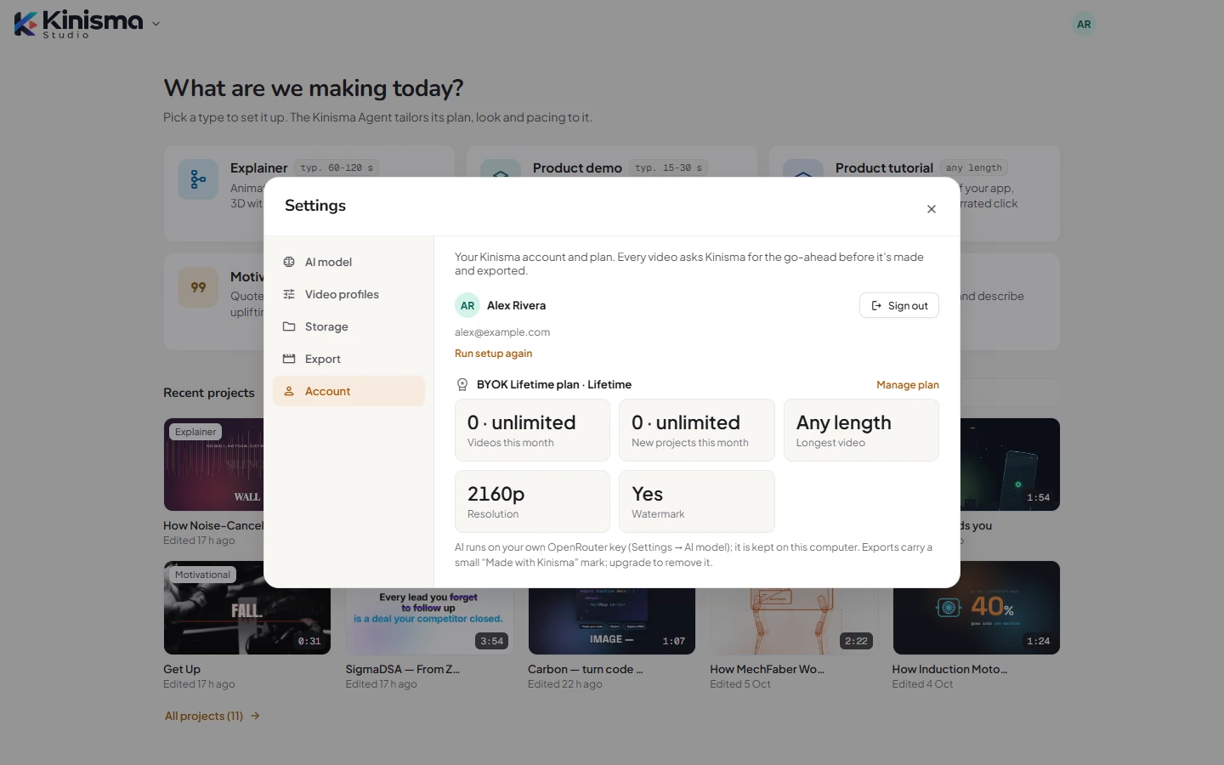This screenshot has width=1224, height=765.
Task: Click the BYOK Lifetime plan badge icon
Action: (462, 385)
